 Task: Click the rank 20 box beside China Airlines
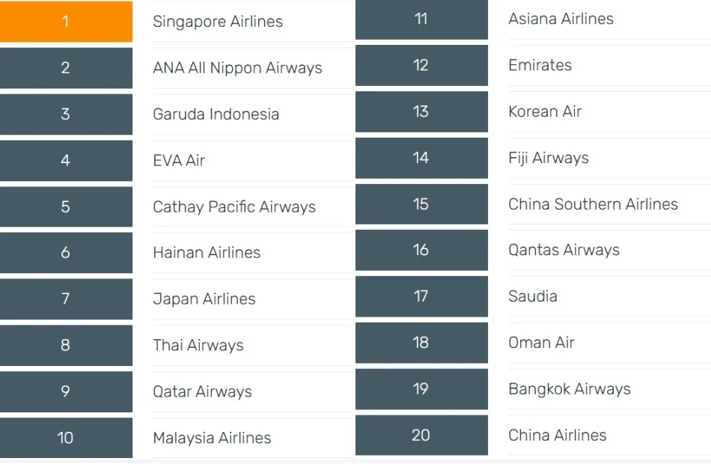421,435
